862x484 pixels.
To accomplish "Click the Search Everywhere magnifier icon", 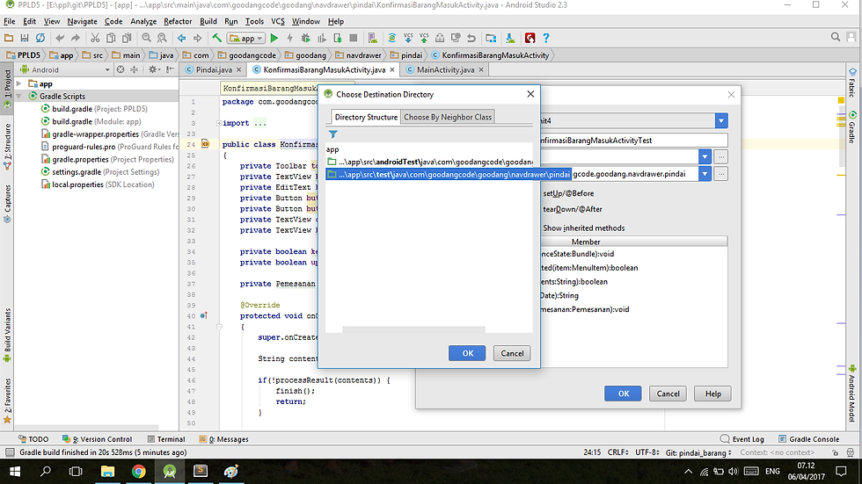I will [x=836, y=37].
